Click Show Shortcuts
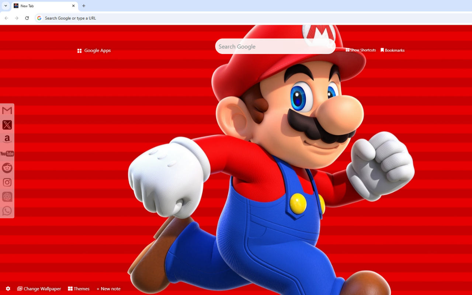Image resolution: width=472 pixels, height=295 pixels. coord(361,50)
